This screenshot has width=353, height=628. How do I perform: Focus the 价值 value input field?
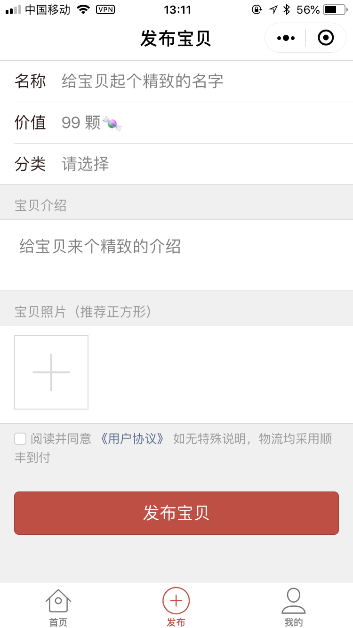point(207,123)
